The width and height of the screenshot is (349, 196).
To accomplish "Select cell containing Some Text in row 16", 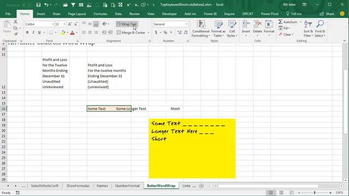I will coord(109,109).
